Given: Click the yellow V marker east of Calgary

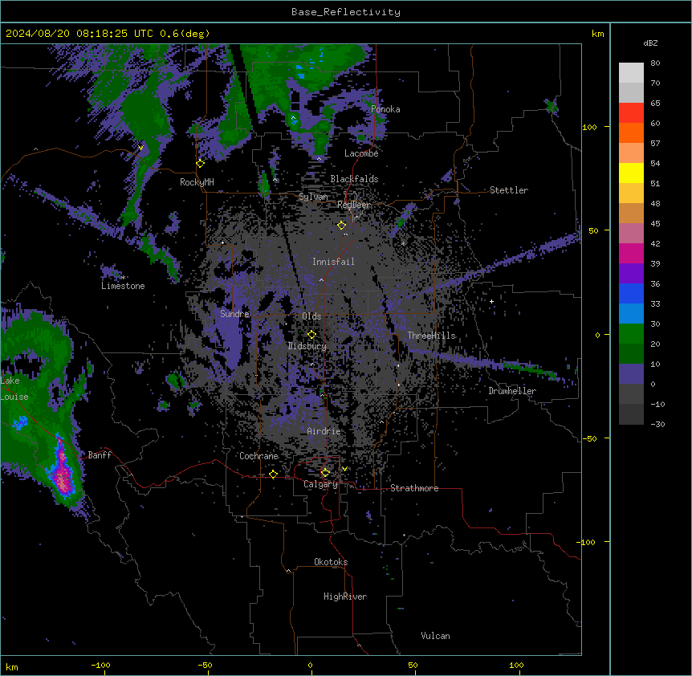Looking at the screenshot, I should point(344,469).
